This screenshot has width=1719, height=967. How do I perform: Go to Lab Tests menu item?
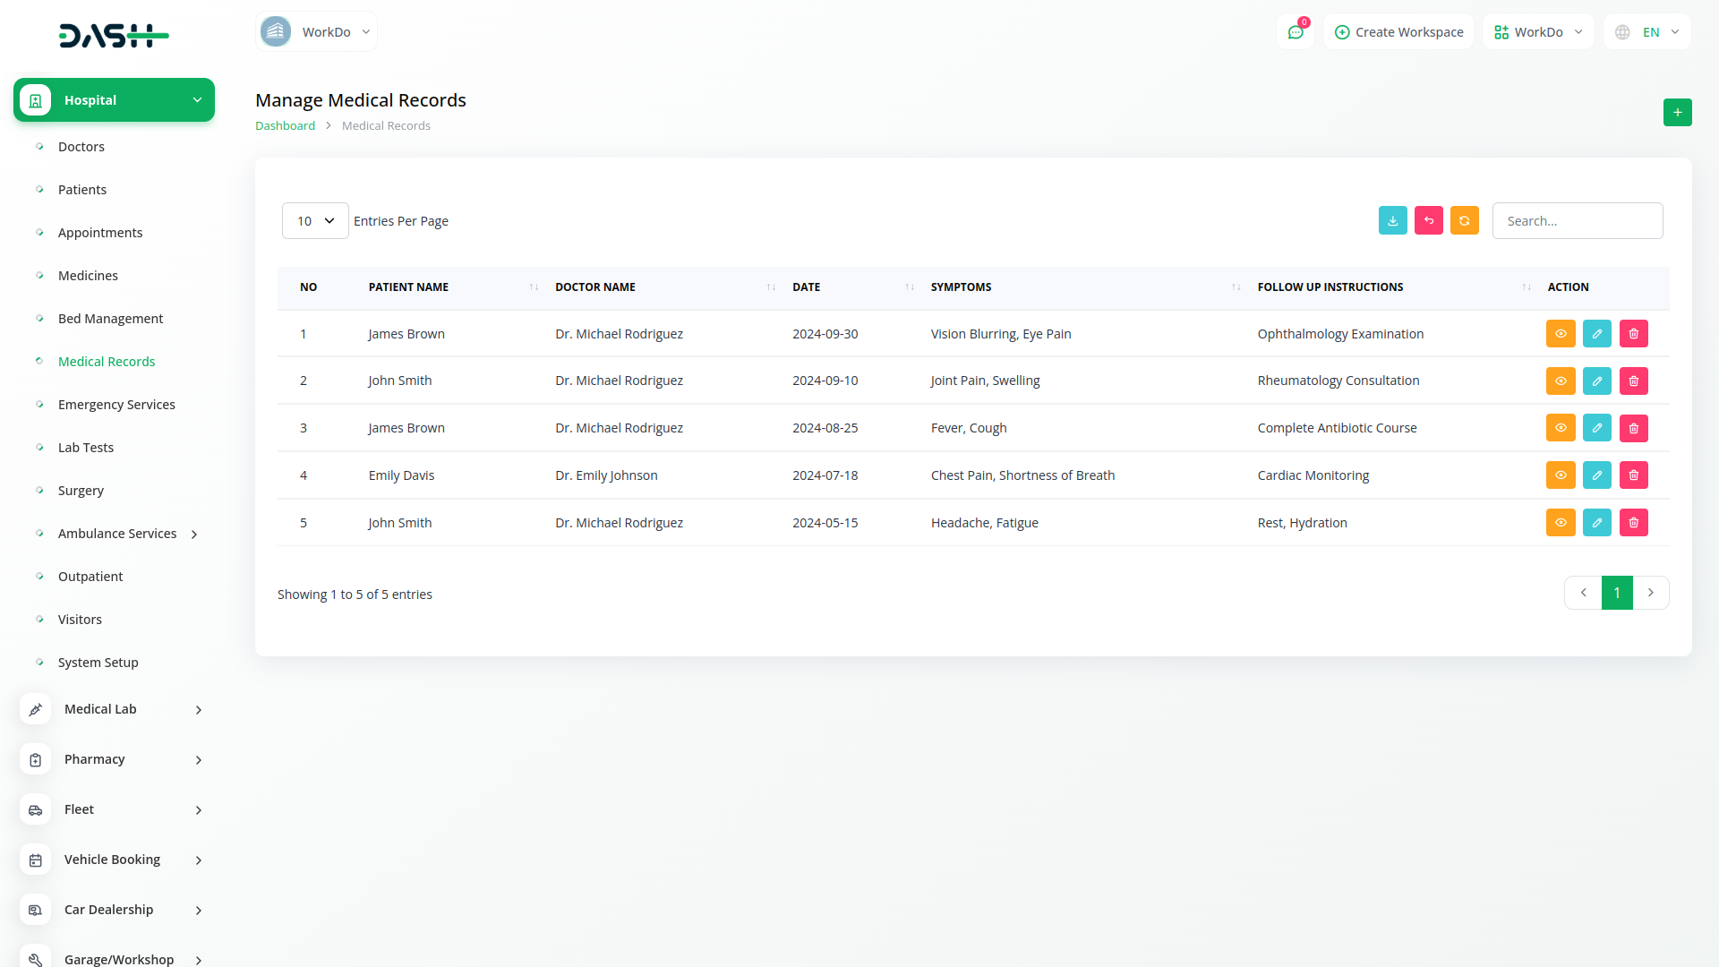[x=85, y=448]
